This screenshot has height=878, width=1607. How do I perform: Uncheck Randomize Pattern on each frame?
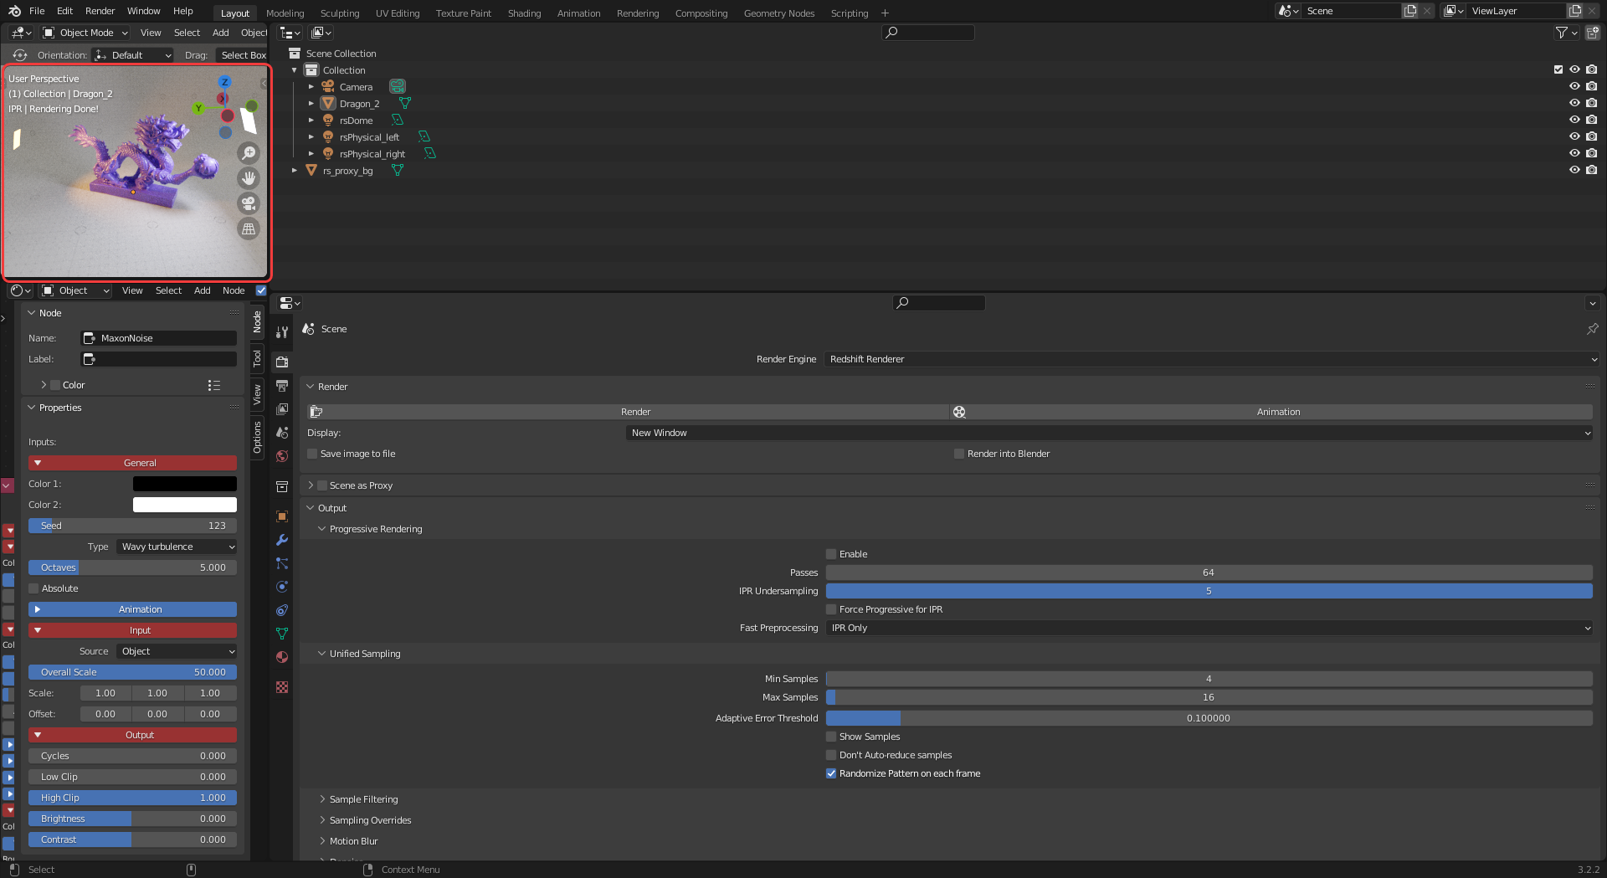coord(831,773)
